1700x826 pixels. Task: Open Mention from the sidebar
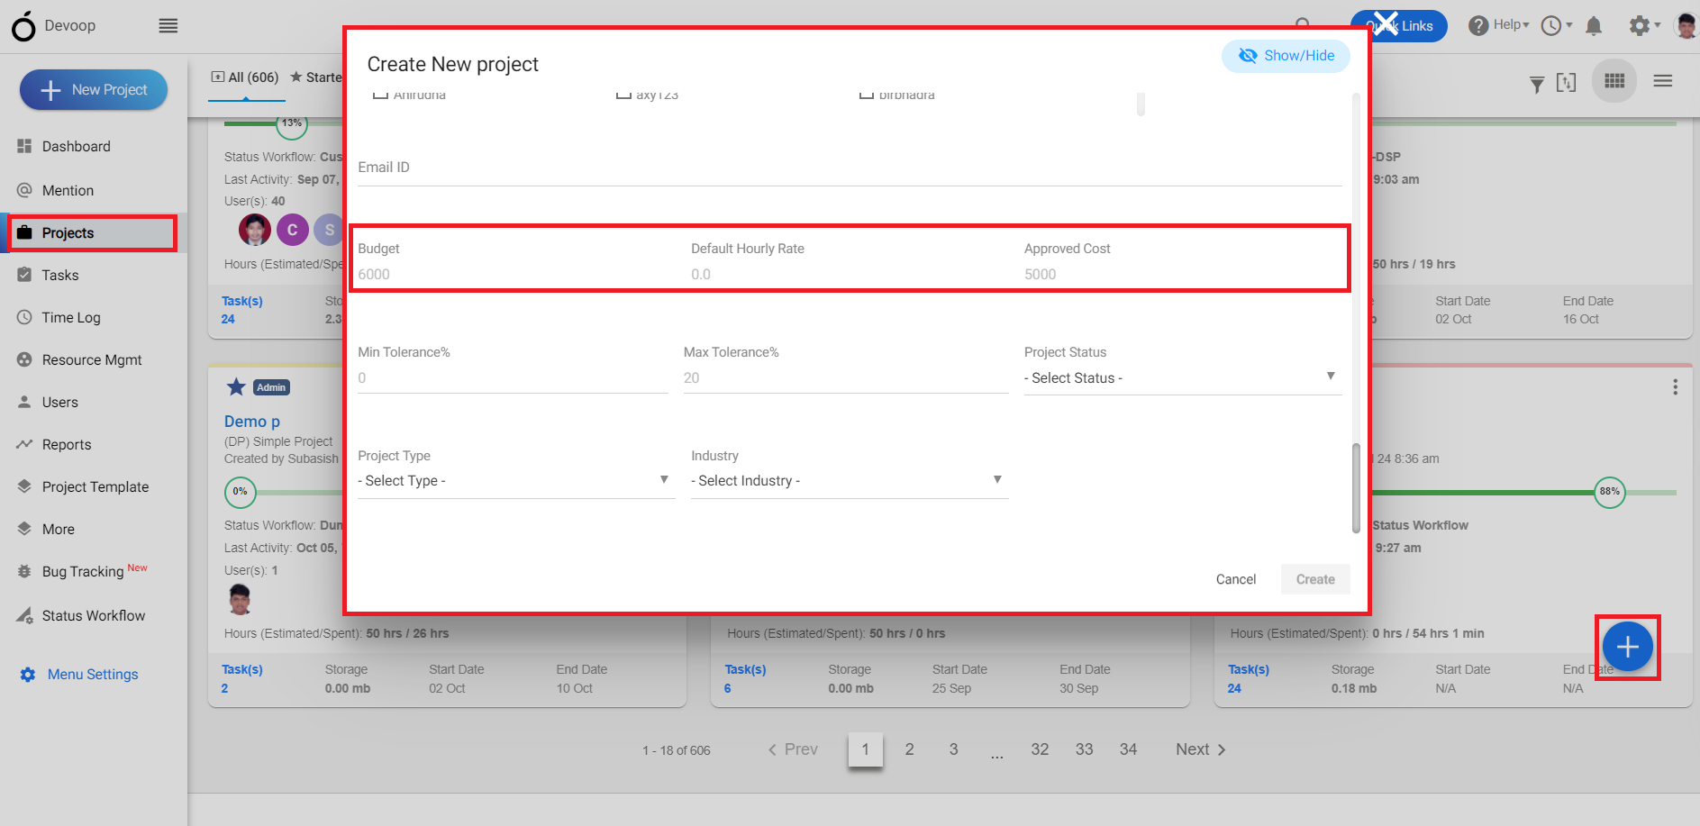[68, 190]
